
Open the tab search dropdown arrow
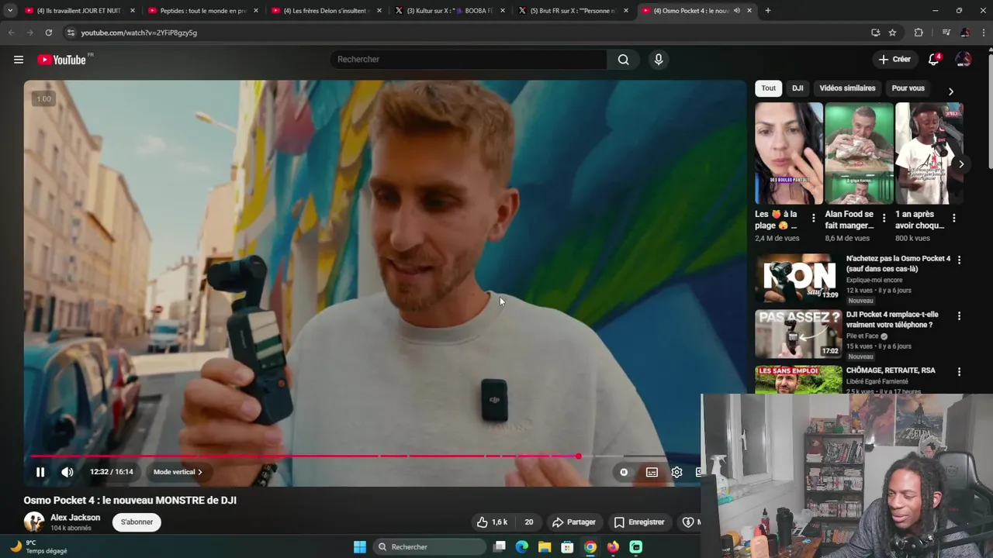(x=10, y=11)
